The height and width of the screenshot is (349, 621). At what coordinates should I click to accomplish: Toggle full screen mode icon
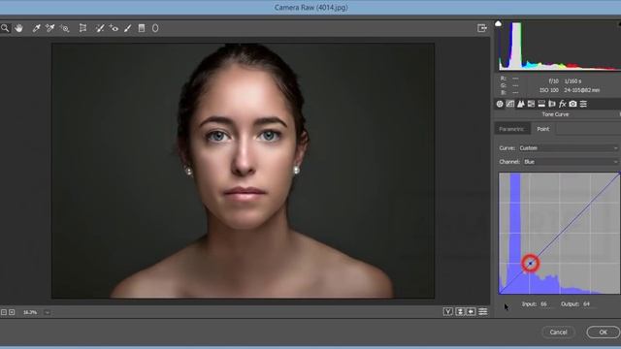tap(482, 28)
